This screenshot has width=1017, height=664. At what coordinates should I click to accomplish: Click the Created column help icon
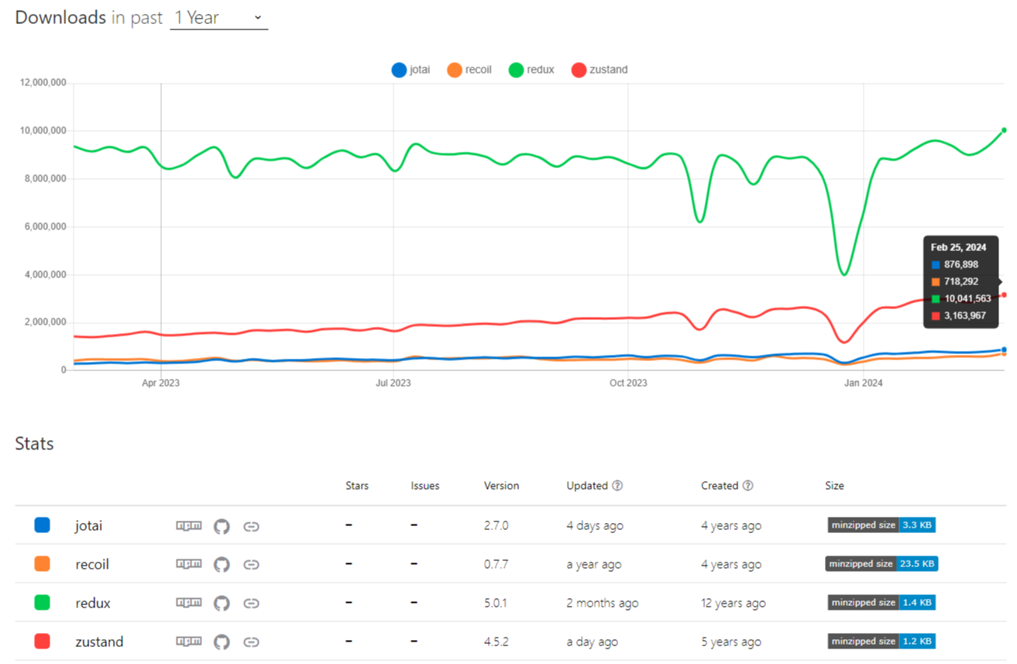click(x=747, y=486)
